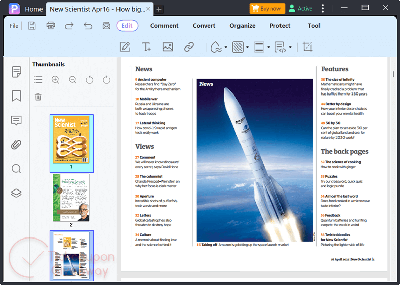Viewport: 400px width, 285px height.
Task: Click the Header and Footer icon
Action: coord(259,47)
